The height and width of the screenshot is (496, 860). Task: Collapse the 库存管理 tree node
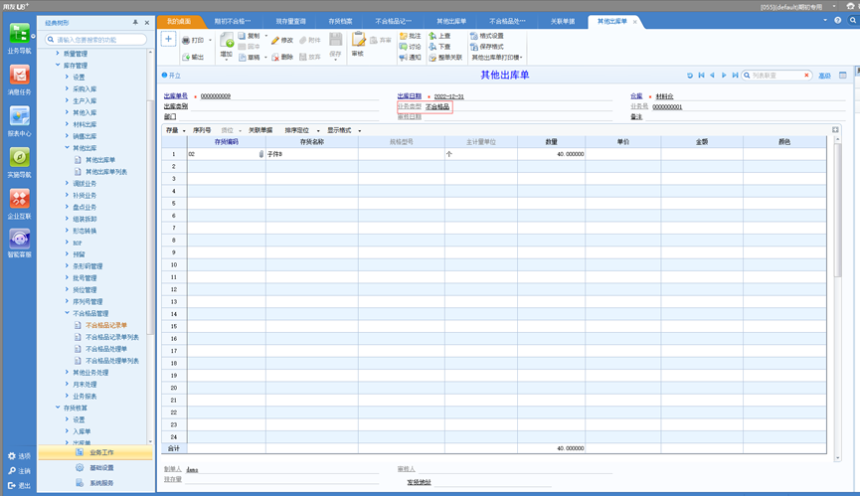(x=58, y=66)
